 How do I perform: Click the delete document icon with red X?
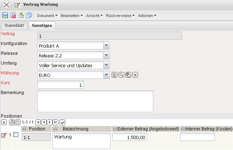tap(13, 16)
